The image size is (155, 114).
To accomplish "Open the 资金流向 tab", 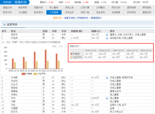I will [100, 12].
